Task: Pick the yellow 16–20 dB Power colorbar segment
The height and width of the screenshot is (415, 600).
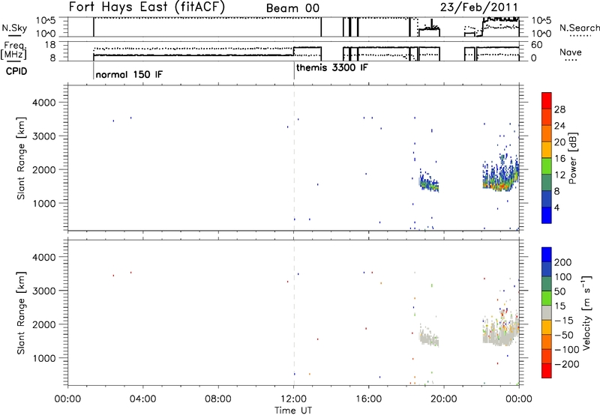Action: click(x=547, y=149)
